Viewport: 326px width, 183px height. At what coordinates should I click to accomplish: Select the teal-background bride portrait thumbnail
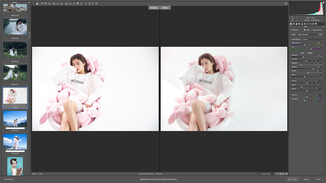pos(15,166)
